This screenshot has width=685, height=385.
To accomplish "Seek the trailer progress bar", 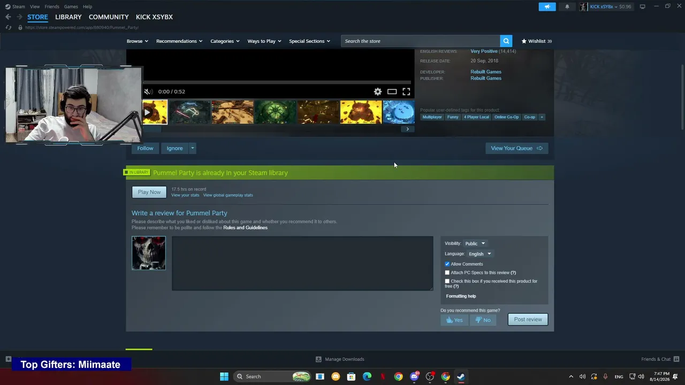I will 278,82.
